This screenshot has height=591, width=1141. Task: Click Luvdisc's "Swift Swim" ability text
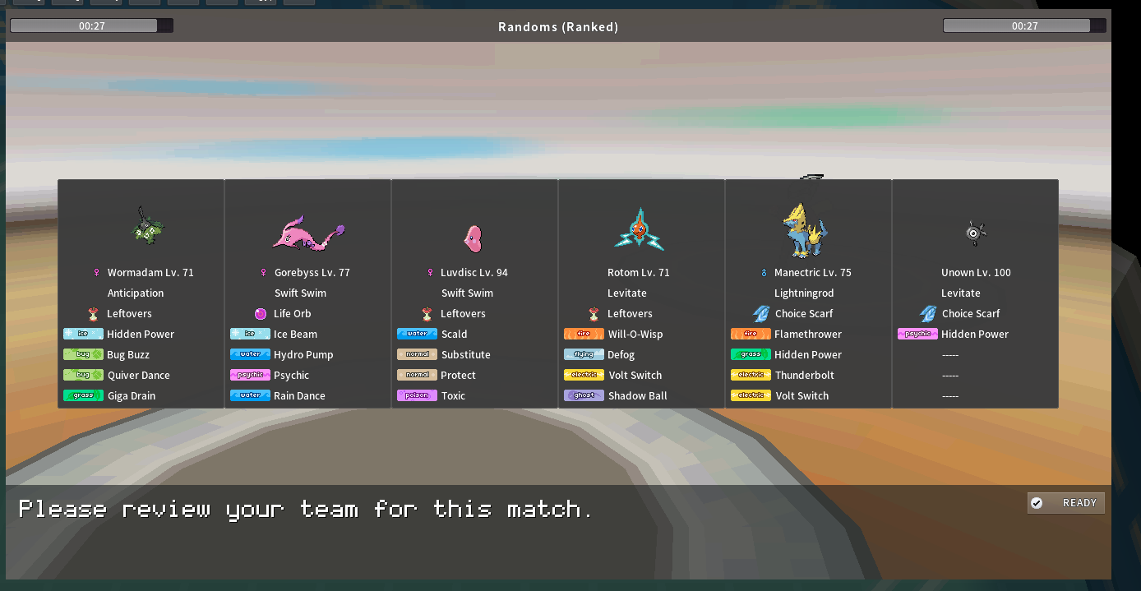tap(467, 293)
